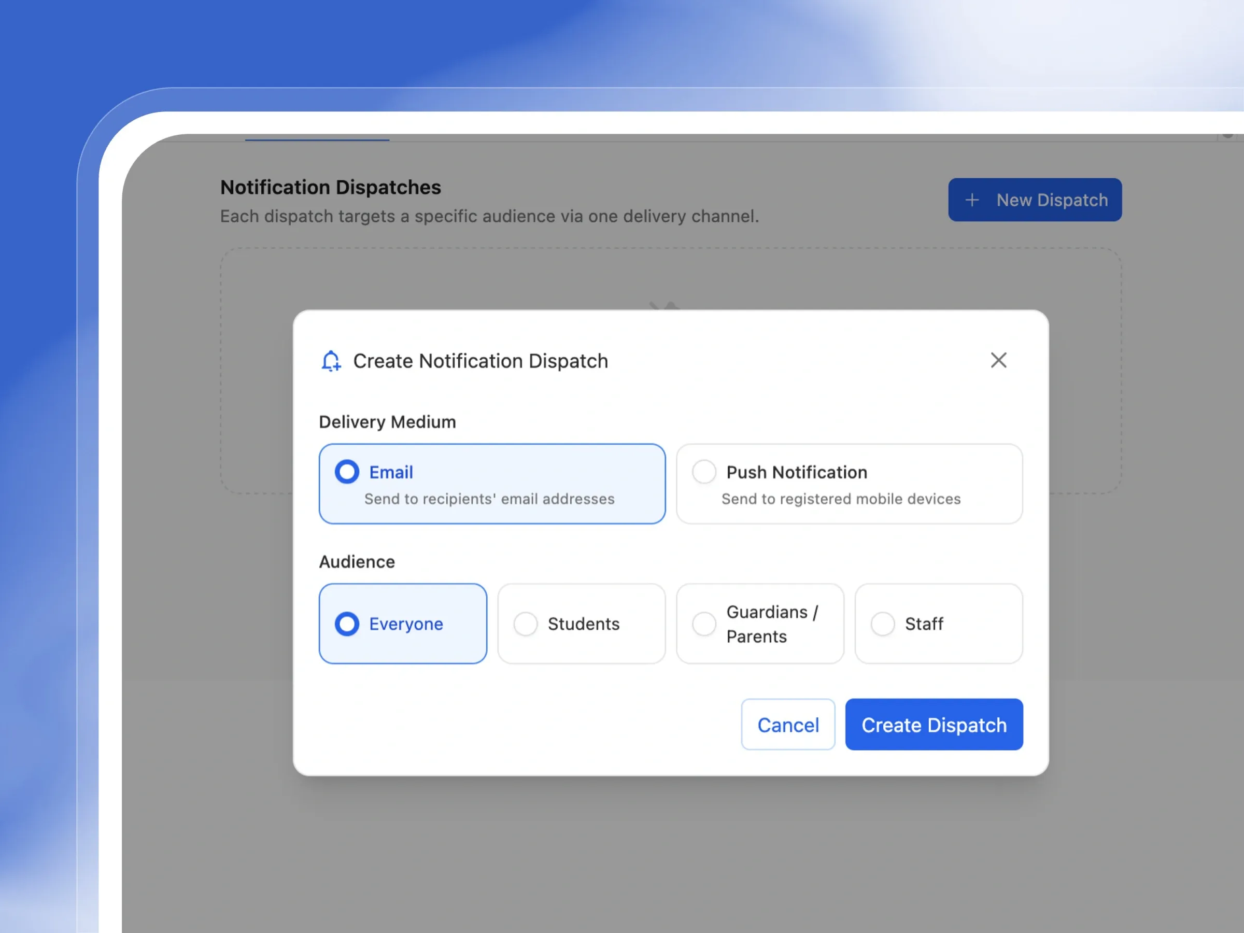Click the Delivery Medium label

pyautogui.click(x=388, y=422)
